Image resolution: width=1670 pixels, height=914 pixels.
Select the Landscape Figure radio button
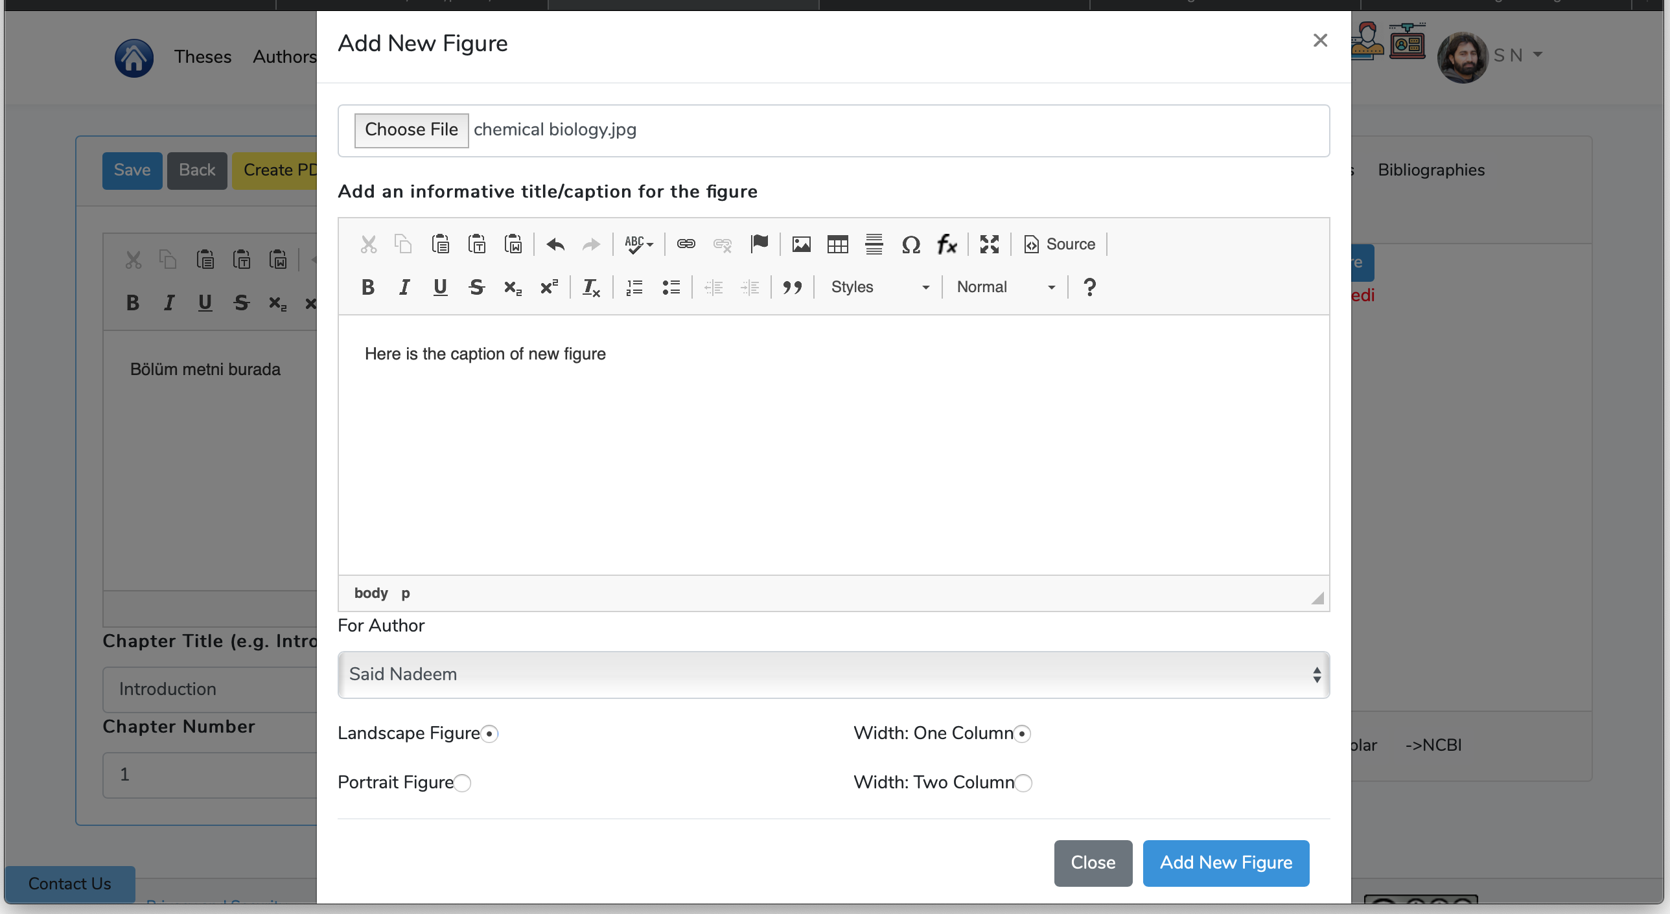[x=489, y=734]
